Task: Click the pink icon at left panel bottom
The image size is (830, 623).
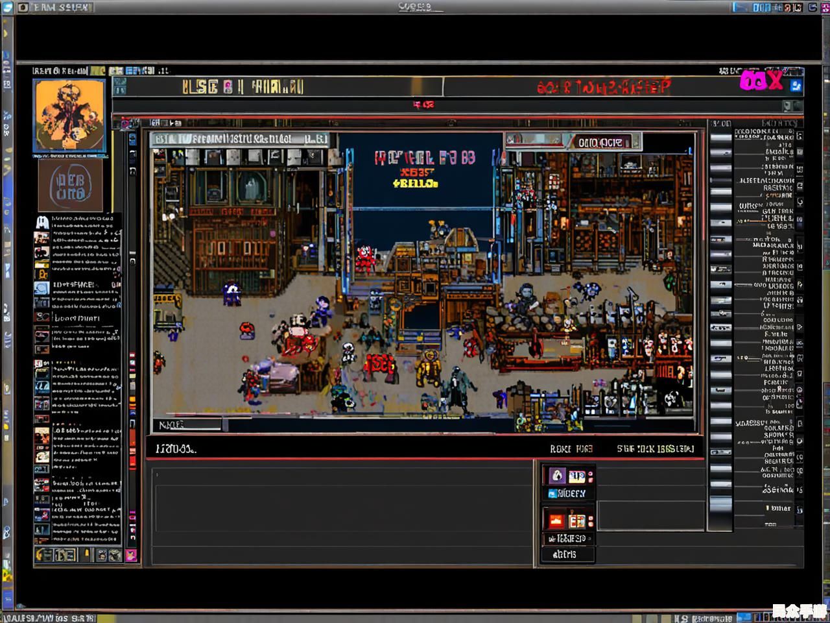Action: [131, 555]
